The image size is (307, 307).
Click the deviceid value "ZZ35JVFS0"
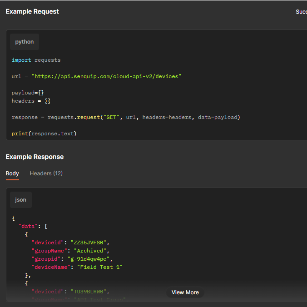coord(88,243)
